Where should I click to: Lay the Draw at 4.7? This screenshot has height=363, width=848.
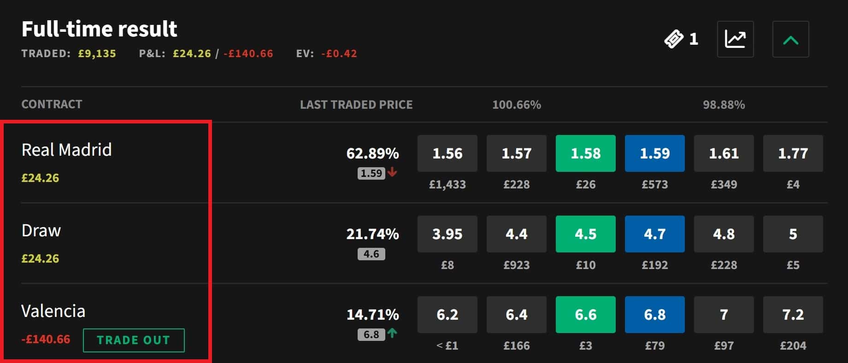(x=654, y=234)
